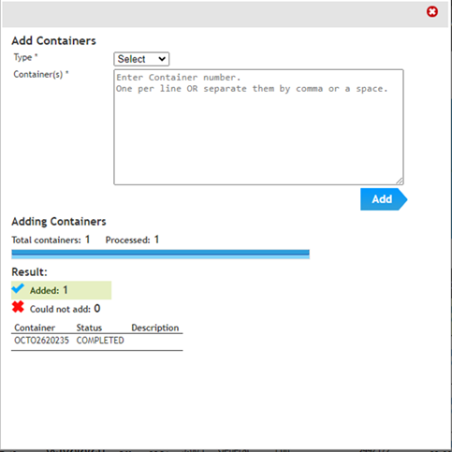Screen dimensions: 452x452
Task: Click the completed progress bar
Action: click(x=160, y=254)
